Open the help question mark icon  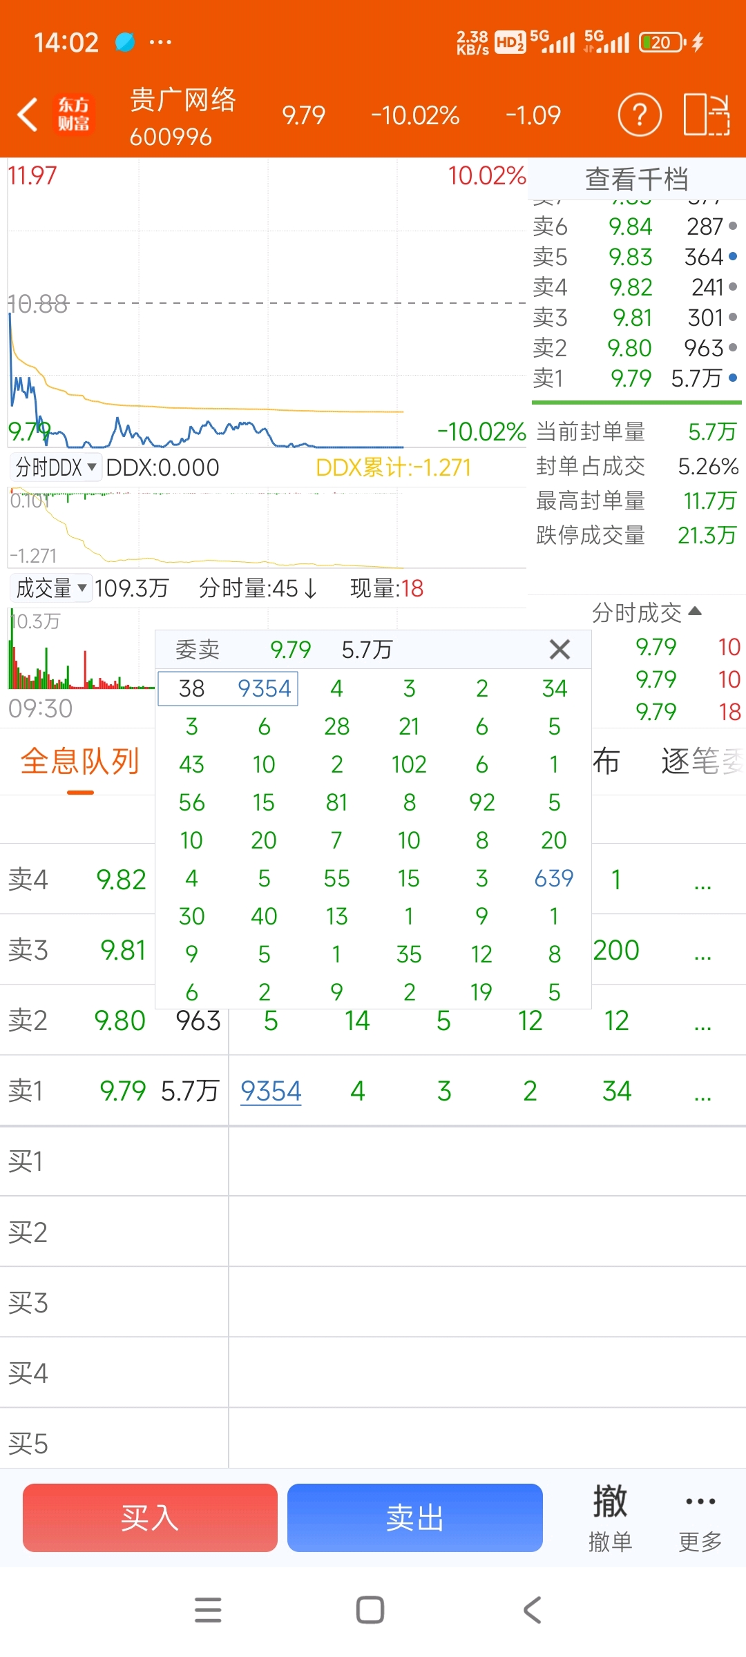click(x=640, y=115)
